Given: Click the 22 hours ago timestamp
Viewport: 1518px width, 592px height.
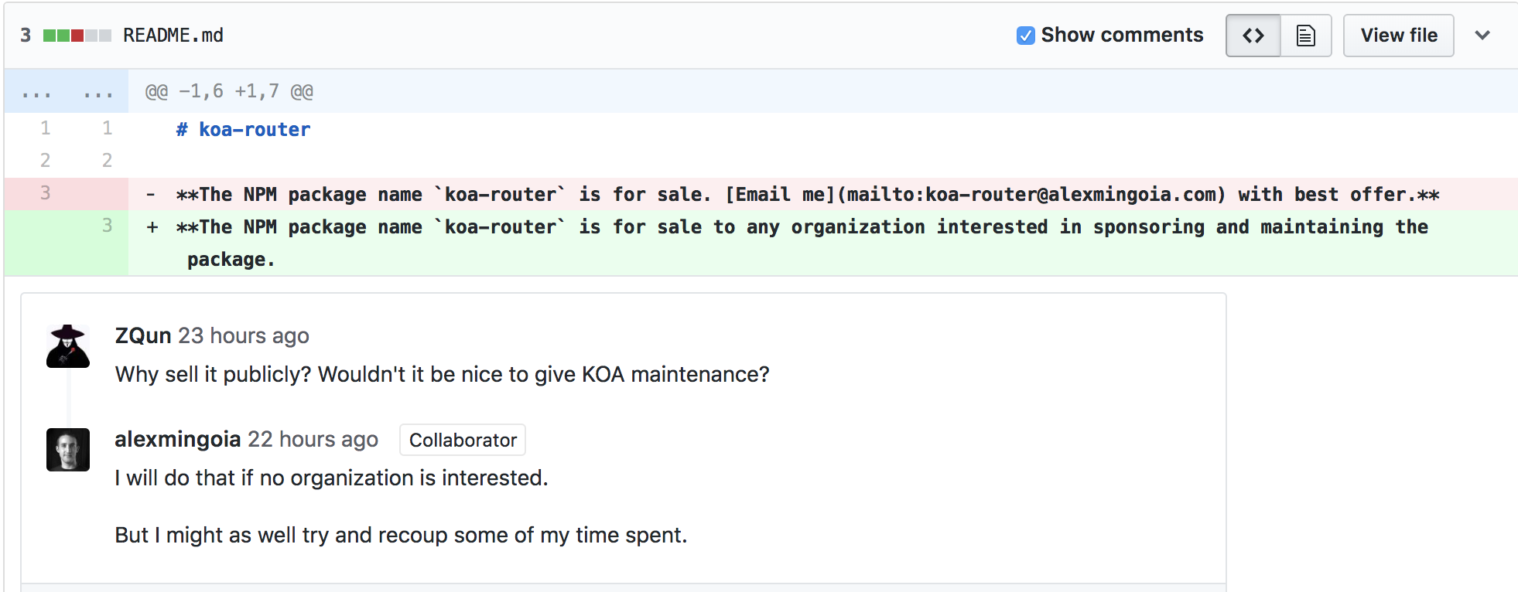Looking at the screenshot, I should point(313,439).
